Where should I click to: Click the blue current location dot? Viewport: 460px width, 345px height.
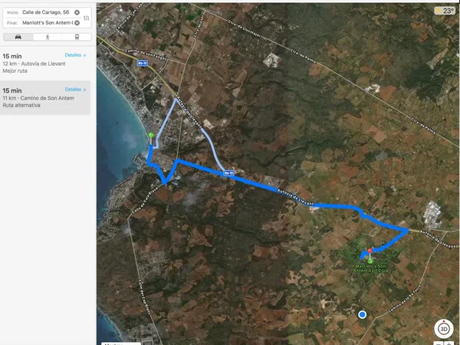click(x=363, y=314)
